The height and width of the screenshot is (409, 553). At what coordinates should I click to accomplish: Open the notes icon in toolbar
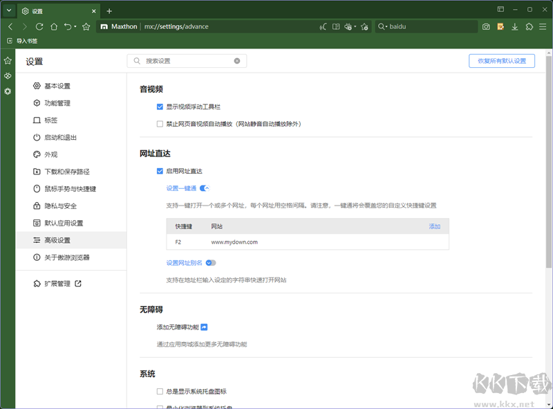coord(500,26)
